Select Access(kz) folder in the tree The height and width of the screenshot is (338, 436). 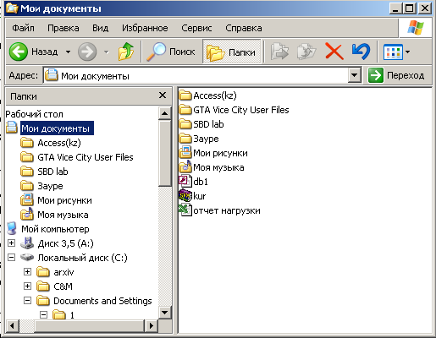(x=59, y=143)
